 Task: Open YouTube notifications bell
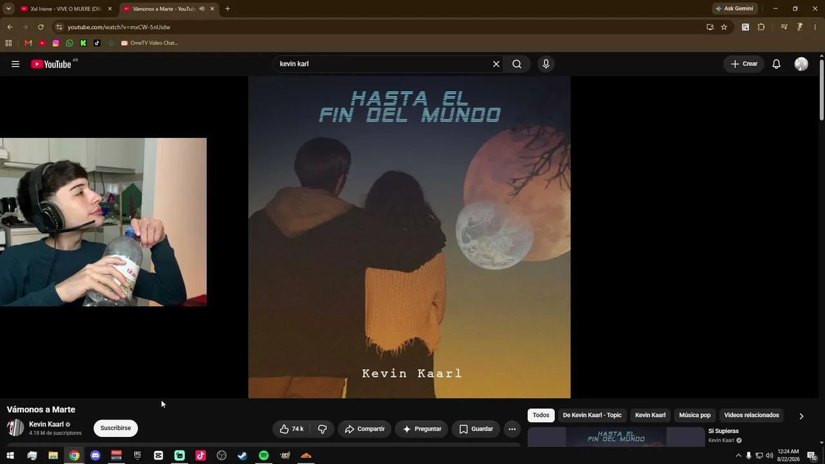click(777, 64)
